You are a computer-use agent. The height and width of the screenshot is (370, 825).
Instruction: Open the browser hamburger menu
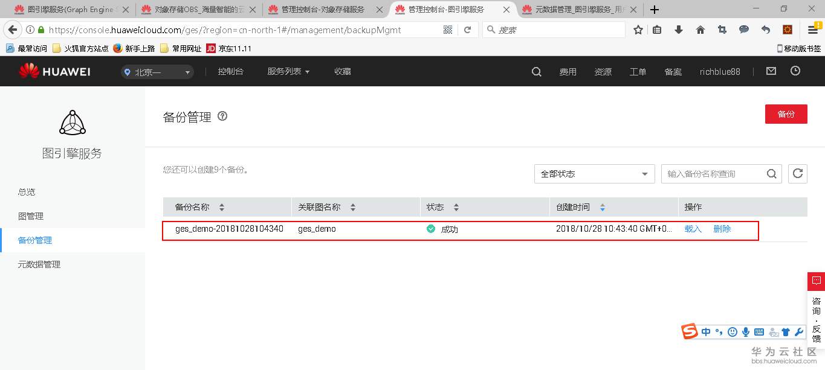click(813, 30)
